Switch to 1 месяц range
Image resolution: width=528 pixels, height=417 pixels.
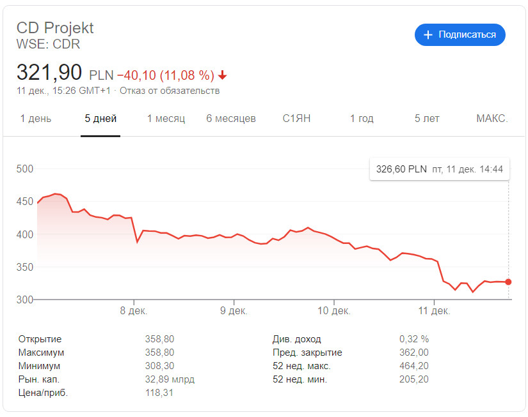point(166,119)
